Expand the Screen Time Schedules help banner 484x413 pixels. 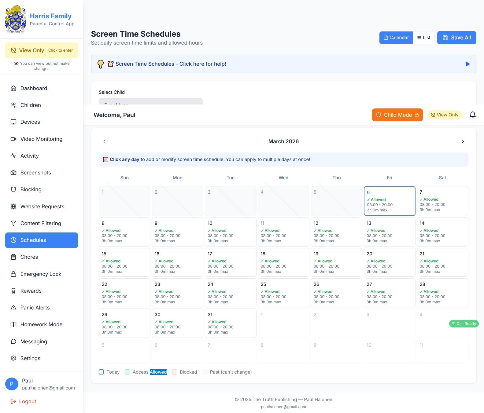284,64
